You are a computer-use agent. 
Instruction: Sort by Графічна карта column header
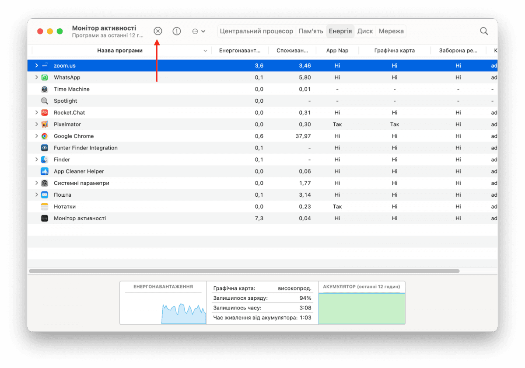395,51
